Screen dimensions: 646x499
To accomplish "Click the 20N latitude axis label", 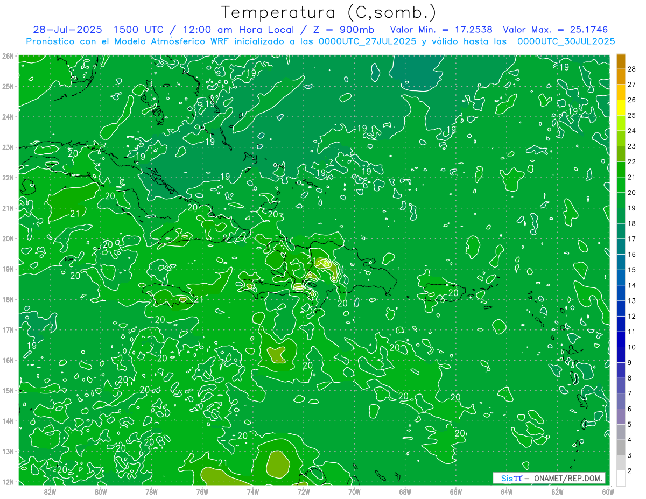I will pos(8,238).
